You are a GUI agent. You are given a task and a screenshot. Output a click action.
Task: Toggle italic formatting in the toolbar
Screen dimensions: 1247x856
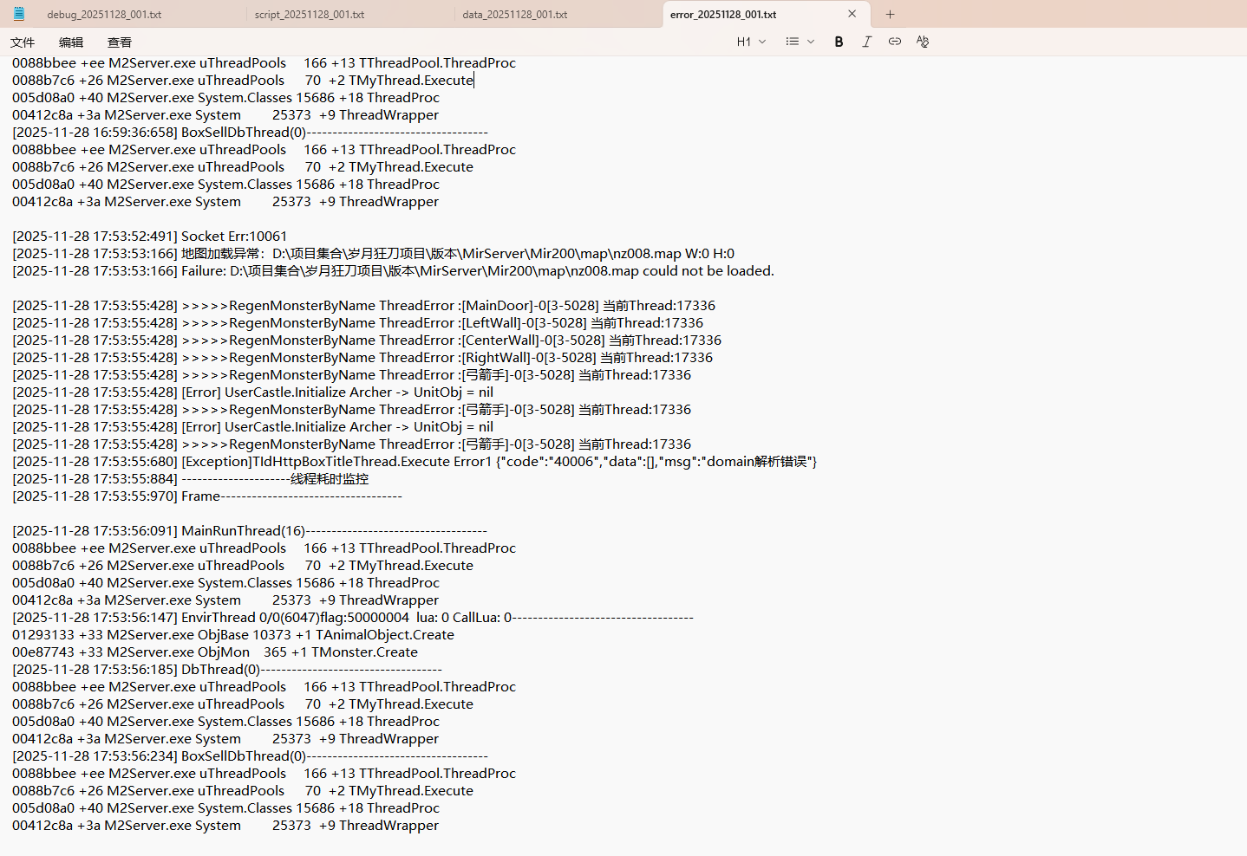tap(866, 42)
